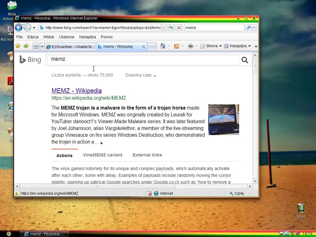316x237 pixels.
Task: Stop loading with the red X icon
Action: (x=179, y=27)
